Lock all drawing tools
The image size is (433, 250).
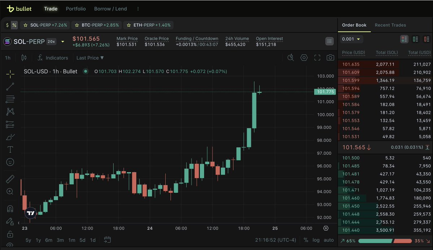10,234
